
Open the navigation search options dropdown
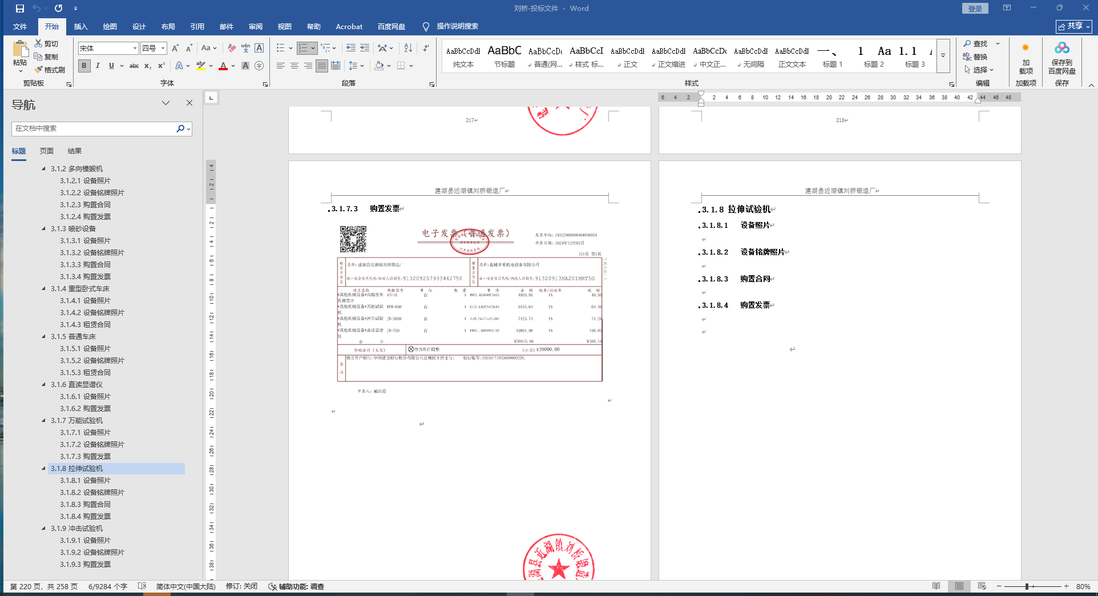(188, 129)
